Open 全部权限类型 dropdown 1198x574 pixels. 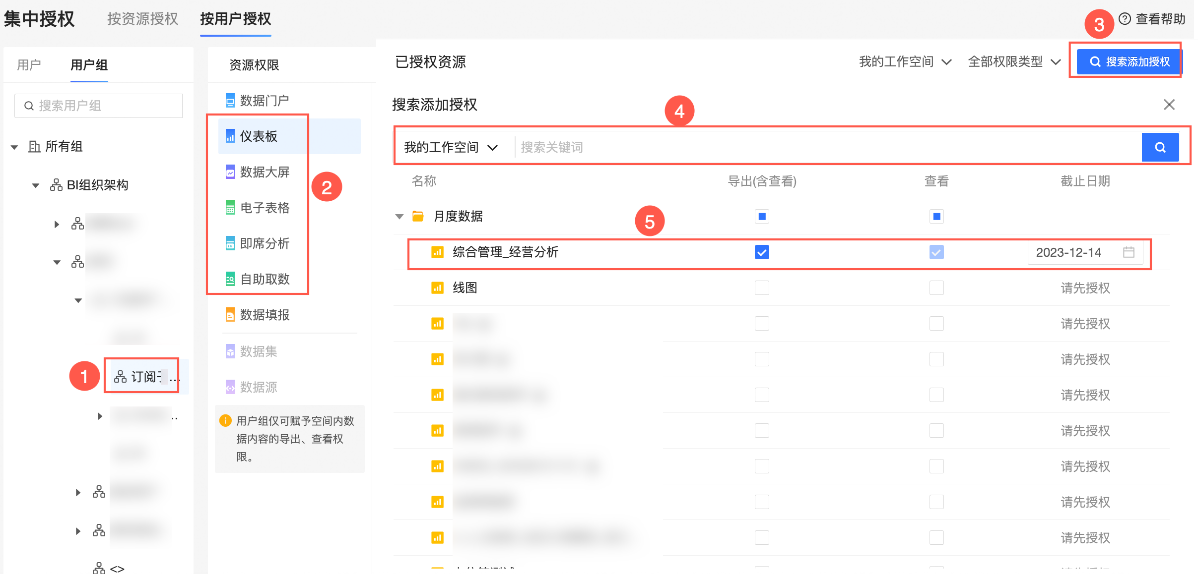(1014, 62)
